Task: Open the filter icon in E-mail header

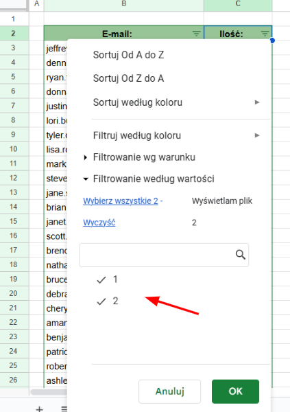Action: [196, 34]
